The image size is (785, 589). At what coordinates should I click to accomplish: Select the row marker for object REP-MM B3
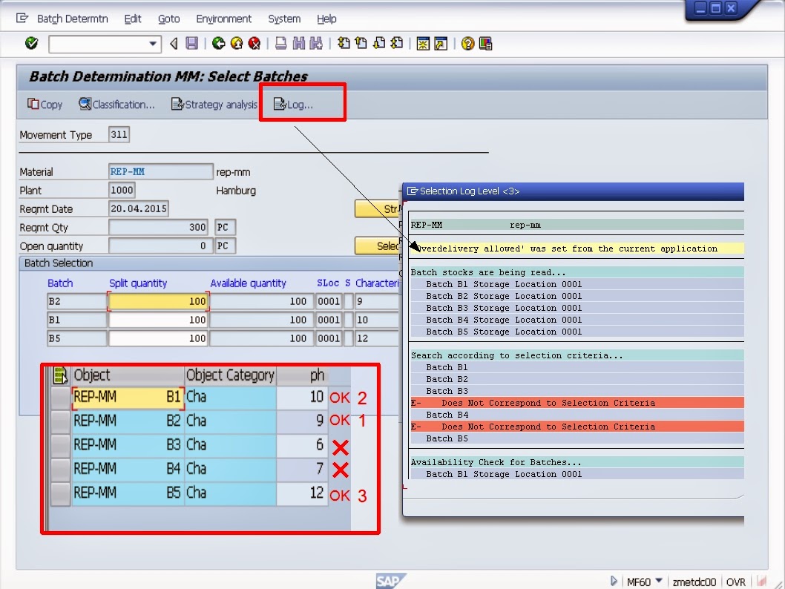point(59,444)
